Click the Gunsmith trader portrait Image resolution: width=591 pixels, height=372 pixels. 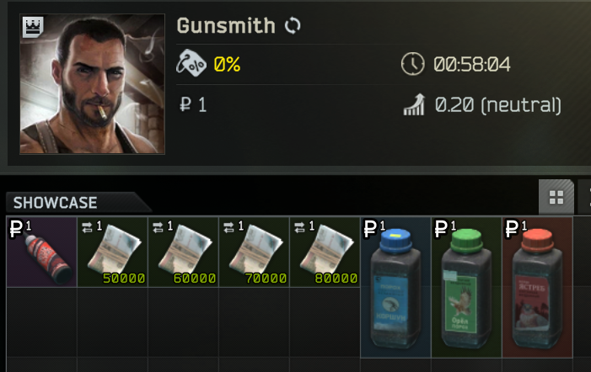coord(93,84)
